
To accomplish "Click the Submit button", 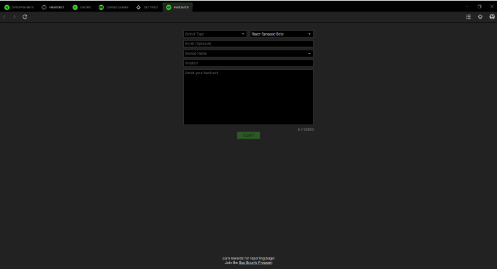I will pos(249,135).
